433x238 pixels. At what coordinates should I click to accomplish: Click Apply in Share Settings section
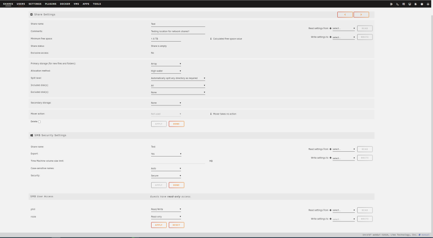(x=159, y=124)
